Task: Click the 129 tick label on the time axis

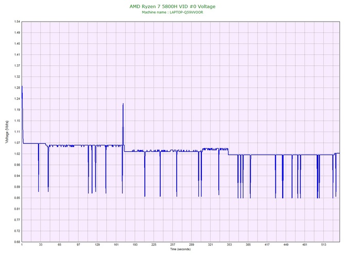Action: pyautogui.click(x=97, y=245)
